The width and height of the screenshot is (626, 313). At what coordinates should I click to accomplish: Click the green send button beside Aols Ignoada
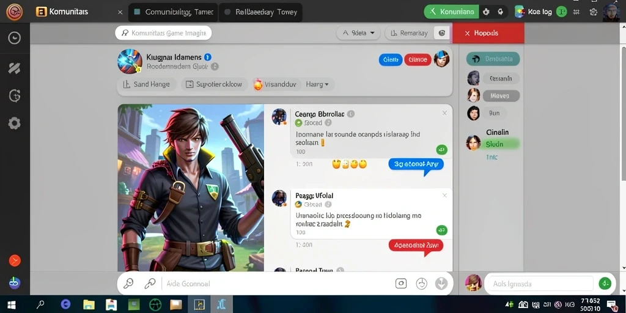[605, 284]
